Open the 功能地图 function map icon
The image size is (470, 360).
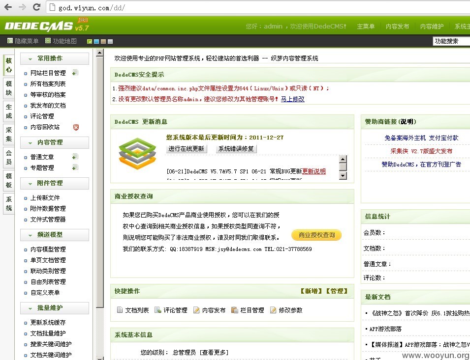[48, 41]
